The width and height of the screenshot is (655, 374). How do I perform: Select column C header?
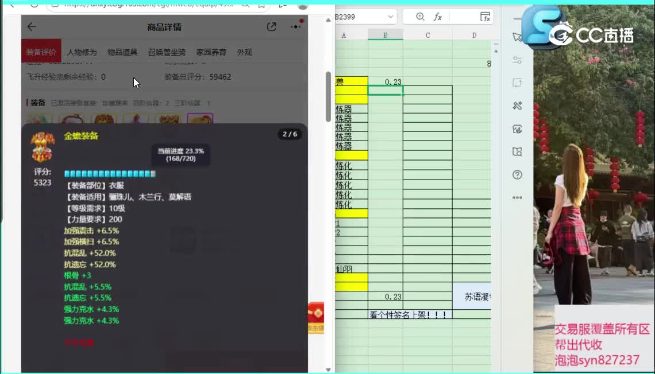[427, 36]
